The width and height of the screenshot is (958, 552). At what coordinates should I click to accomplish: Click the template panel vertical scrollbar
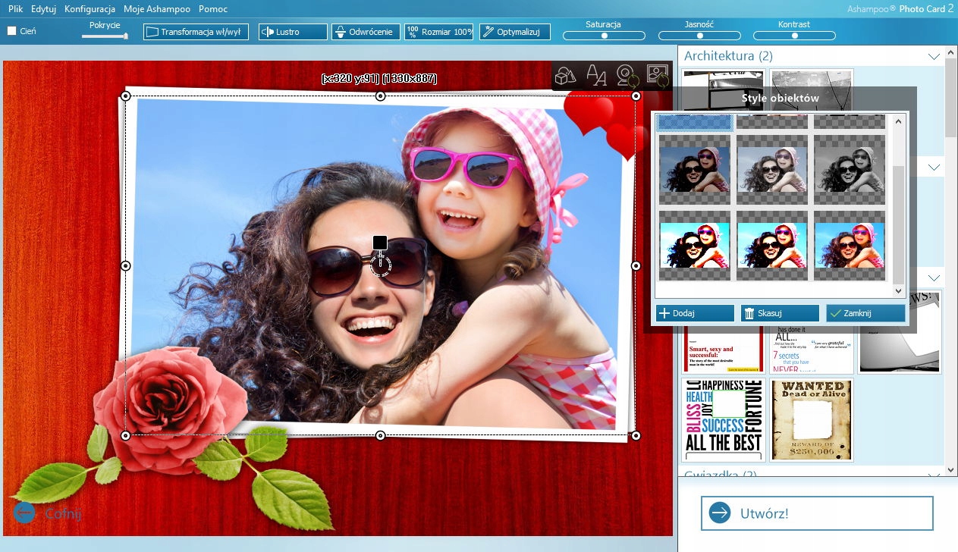click(951, 97)
